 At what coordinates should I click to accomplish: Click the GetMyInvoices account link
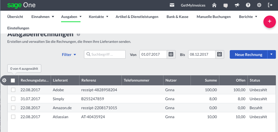pyautogui.click(x=193, y=5)
